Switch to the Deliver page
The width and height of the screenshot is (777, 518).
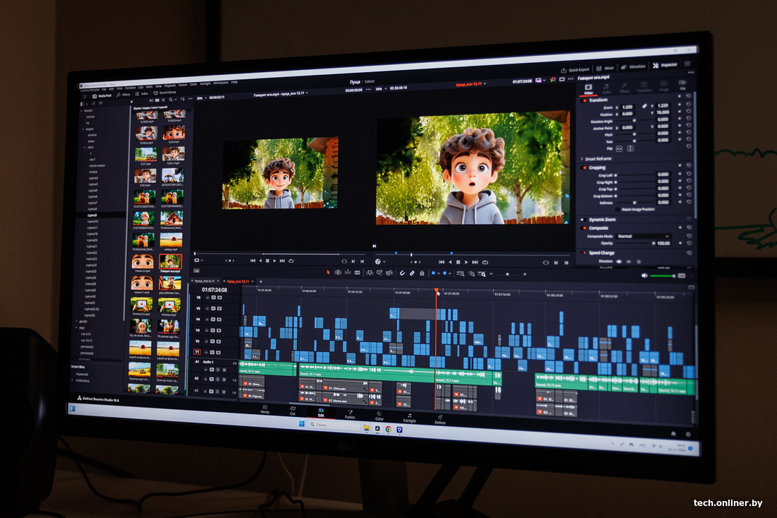pos(440,419)
